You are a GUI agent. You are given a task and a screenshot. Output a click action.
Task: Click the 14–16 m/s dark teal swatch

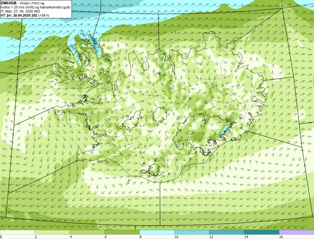[262, 232]
